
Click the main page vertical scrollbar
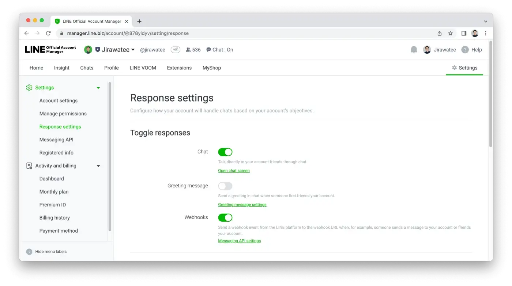[490, 94]
